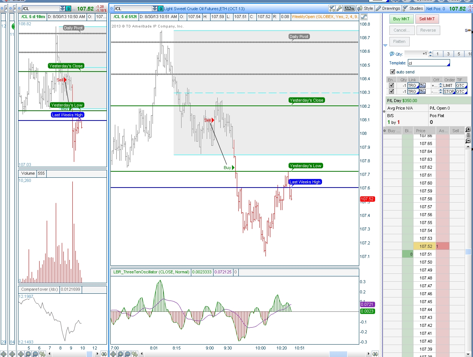Viewport: 473px width, 357px height.
Task: Click the wrench chart settings icon in main chart toolbar
Action: coord(339,8)
